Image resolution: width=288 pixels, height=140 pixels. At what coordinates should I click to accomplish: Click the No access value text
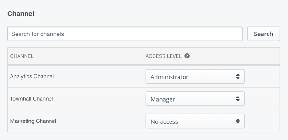[164, 121]
